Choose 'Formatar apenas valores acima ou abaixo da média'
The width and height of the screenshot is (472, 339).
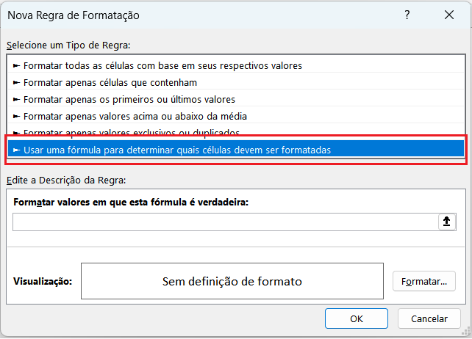135,116
